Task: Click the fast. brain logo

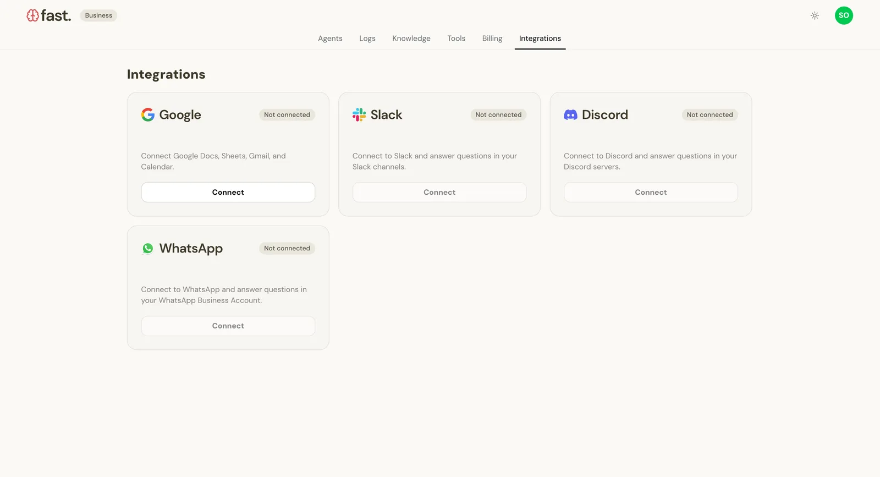Action: pyautogui.click(x=48, y=15)
